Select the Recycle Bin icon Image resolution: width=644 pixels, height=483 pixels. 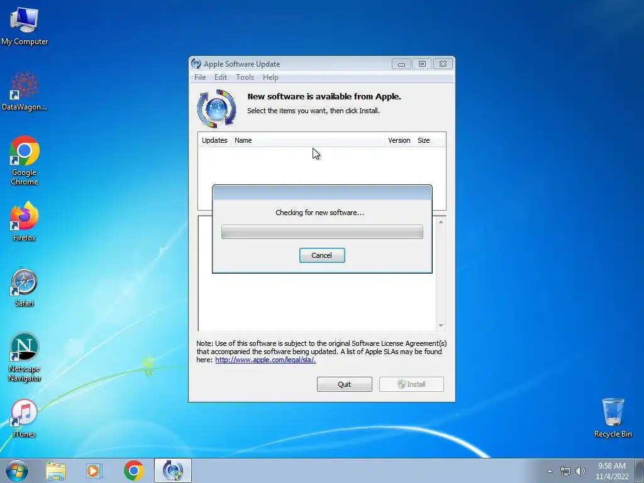coord(613,418)
